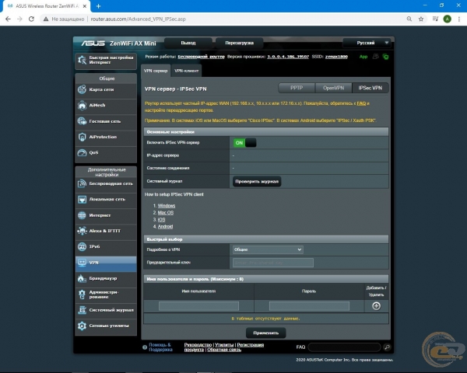The width and height of the screenshot is (467, 373).
Task: Click the FAQ search magnifier icon
Action: click(387, 347)
